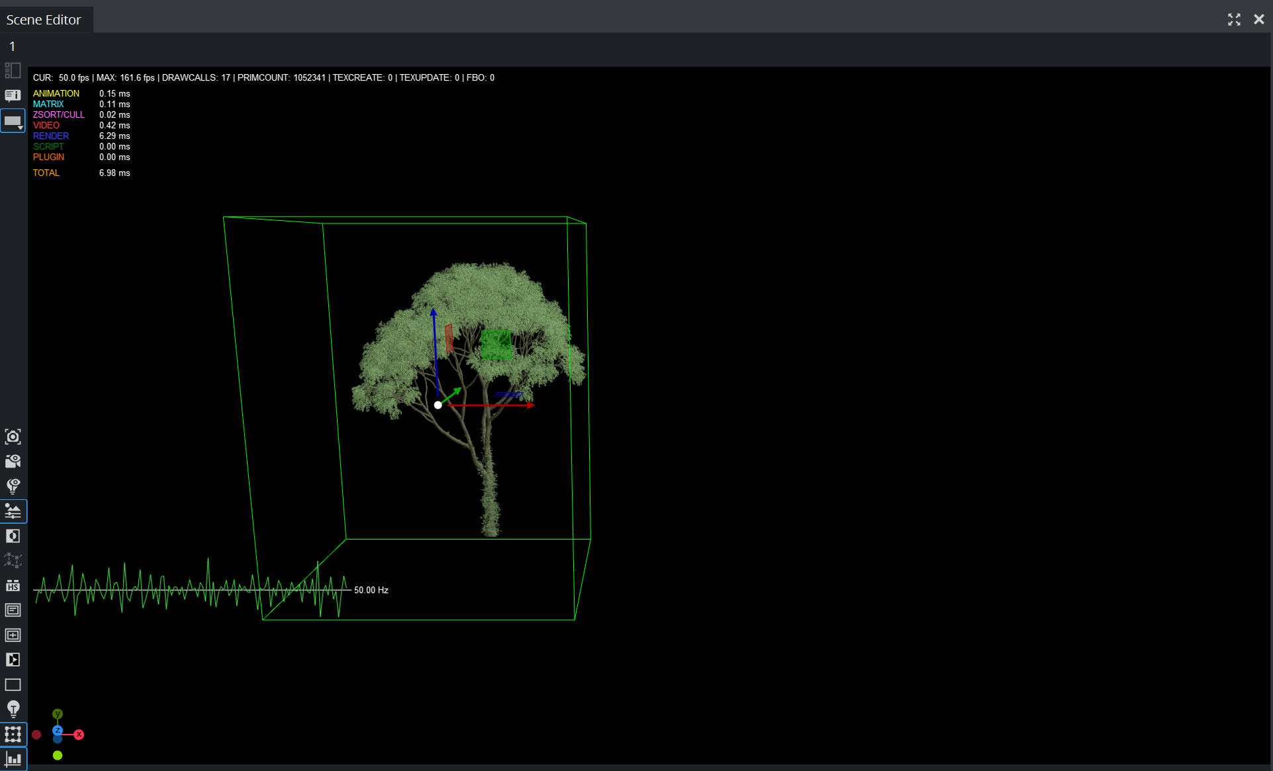Click the snapshot camera icon in sidebar
Viewport: 1273px width, 771px height.
pos(13,436)
